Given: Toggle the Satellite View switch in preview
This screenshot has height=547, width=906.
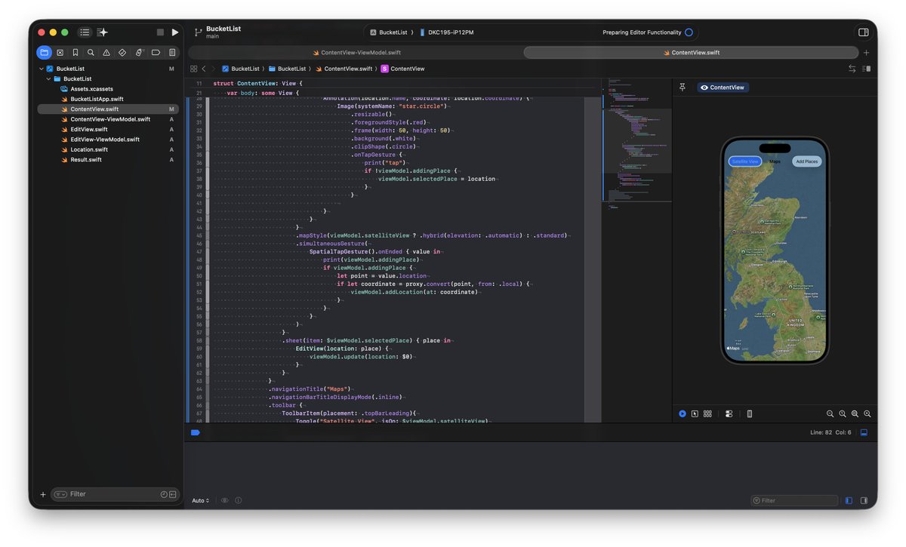Looking at the screenshot, I should (x=744, y=161).
